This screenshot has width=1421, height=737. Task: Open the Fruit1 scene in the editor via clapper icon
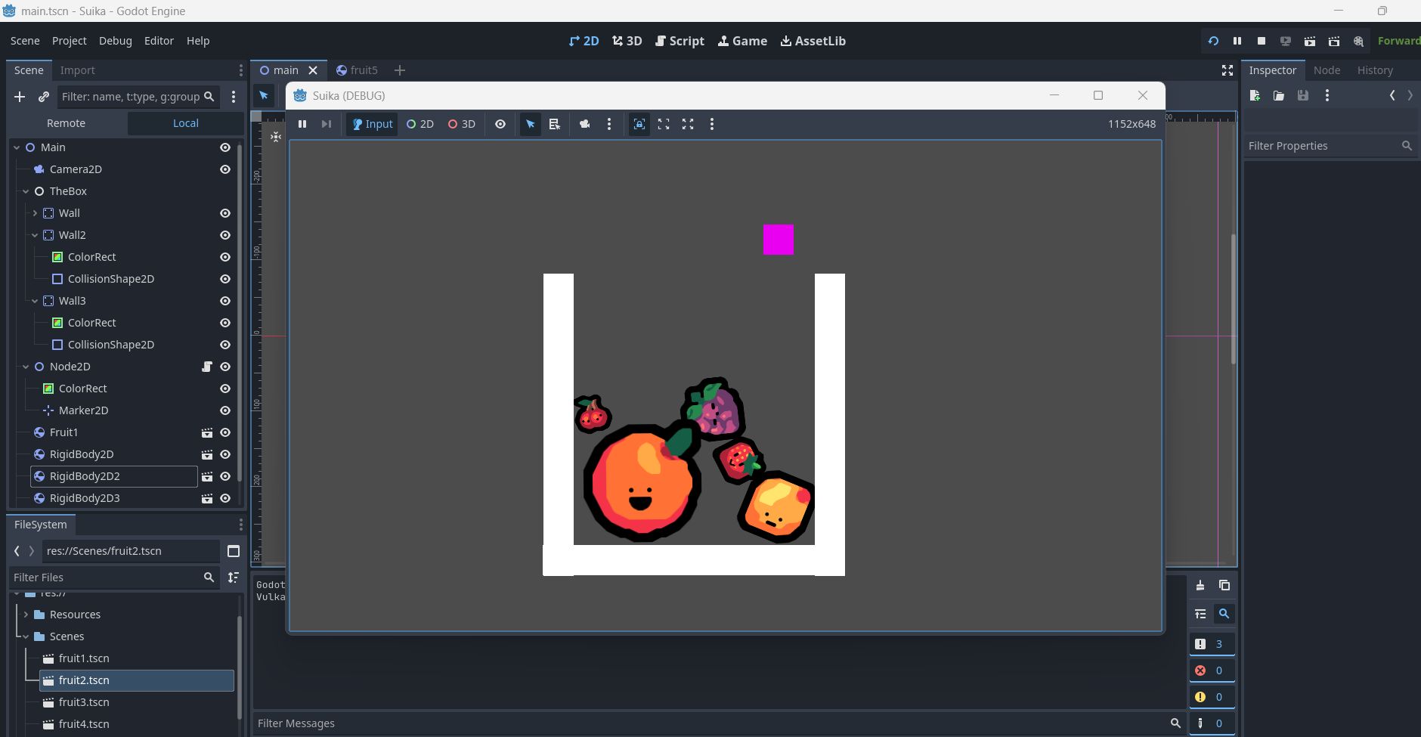tap(207, 432)
